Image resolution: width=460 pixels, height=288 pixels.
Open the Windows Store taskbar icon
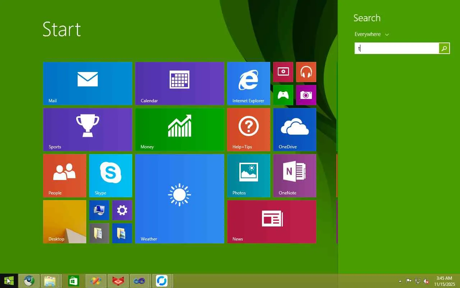point(73,281)
